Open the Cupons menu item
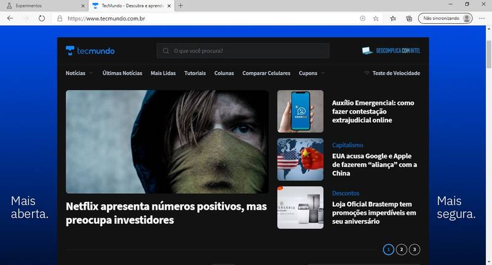This screenshot has width=492, height=265. coord(308,73)
